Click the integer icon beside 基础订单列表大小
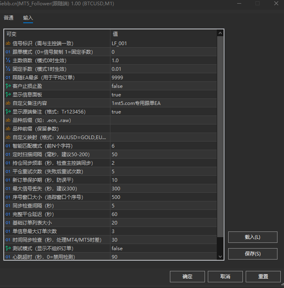 click(x=8, y=223)
